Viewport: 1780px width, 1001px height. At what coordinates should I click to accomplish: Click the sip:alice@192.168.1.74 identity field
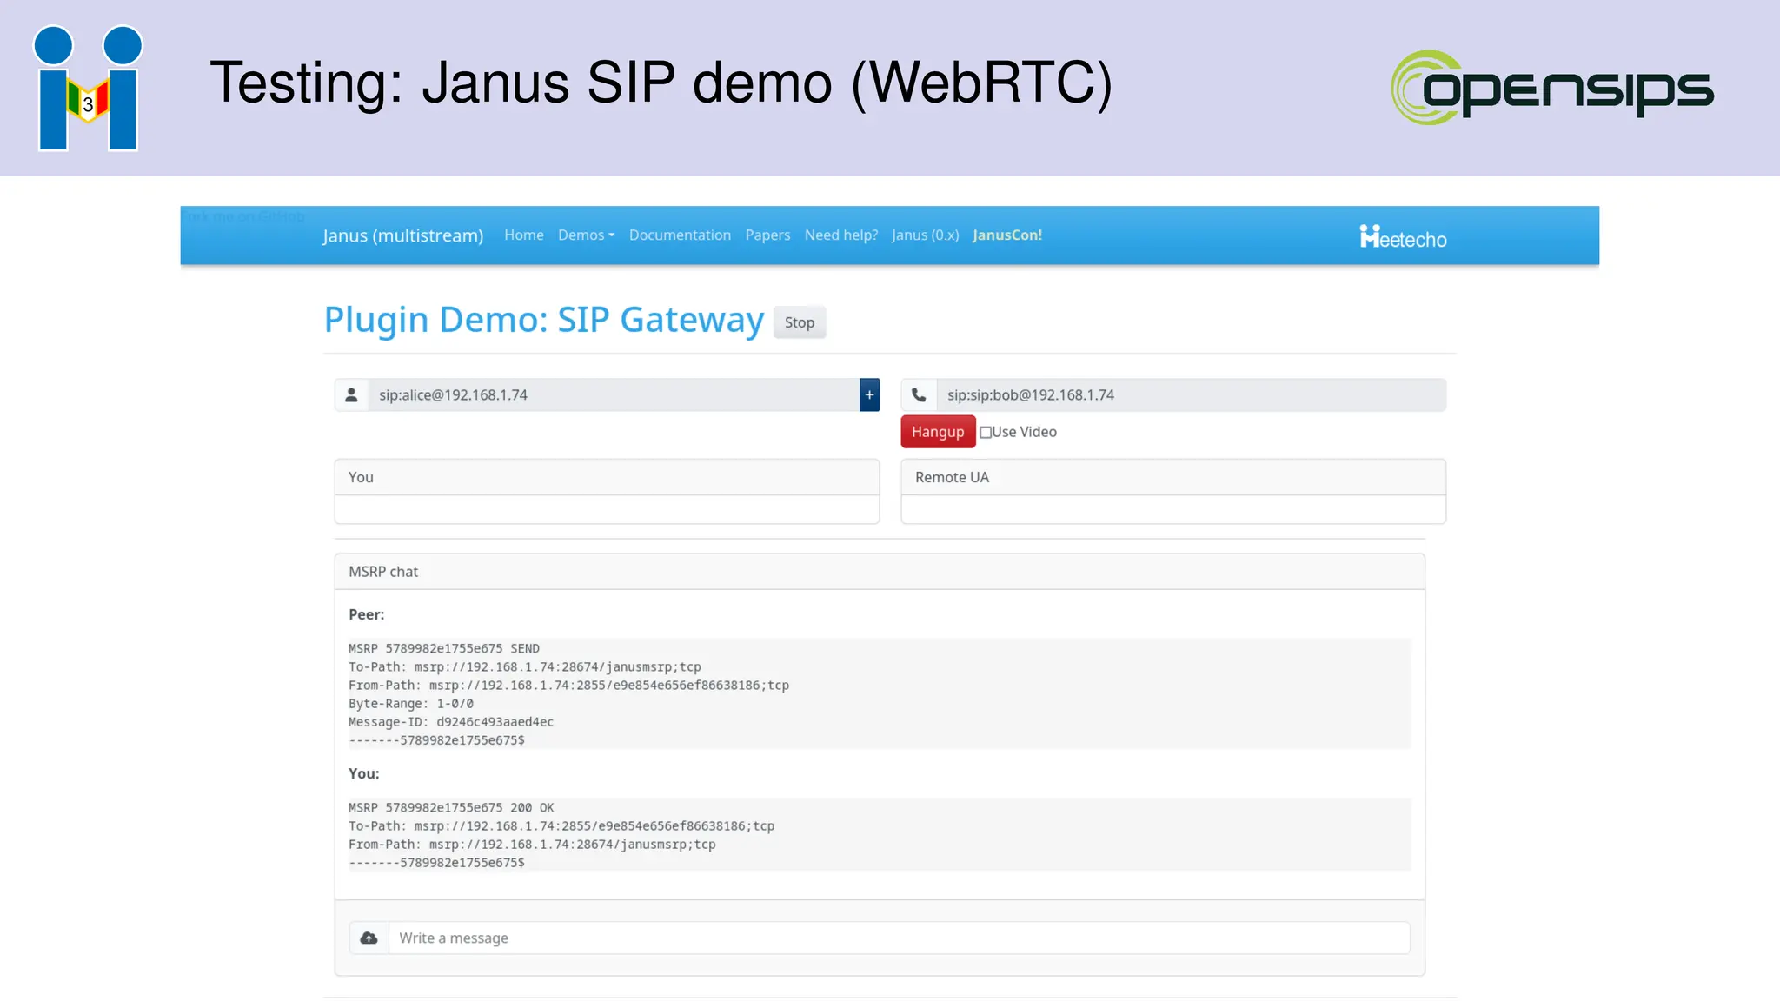(614, 394)
